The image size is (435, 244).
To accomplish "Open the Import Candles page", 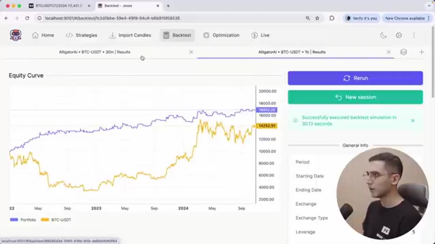I will pyautogui.click(x=130, y=35).
